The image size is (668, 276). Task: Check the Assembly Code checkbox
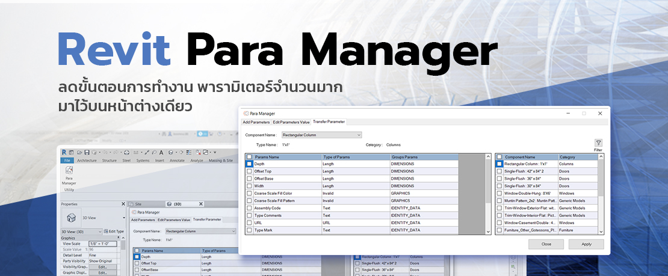coord(249,208)
